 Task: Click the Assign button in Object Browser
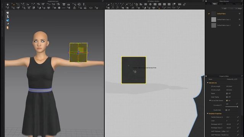pos(239,8)
